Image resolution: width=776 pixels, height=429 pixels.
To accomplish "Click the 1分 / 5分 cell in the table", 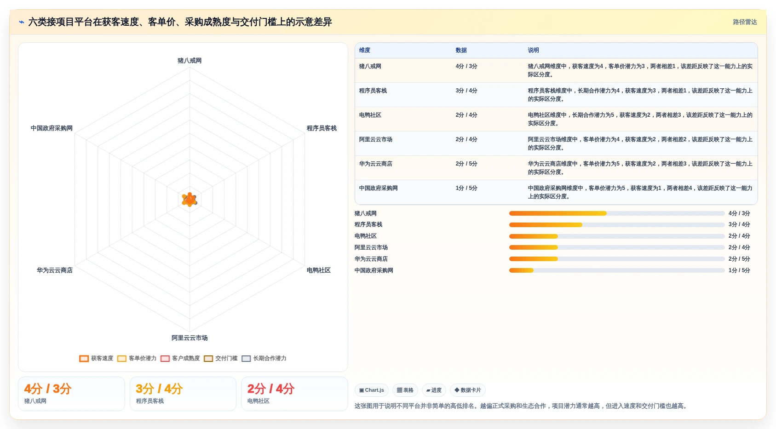I will (466, 189).
